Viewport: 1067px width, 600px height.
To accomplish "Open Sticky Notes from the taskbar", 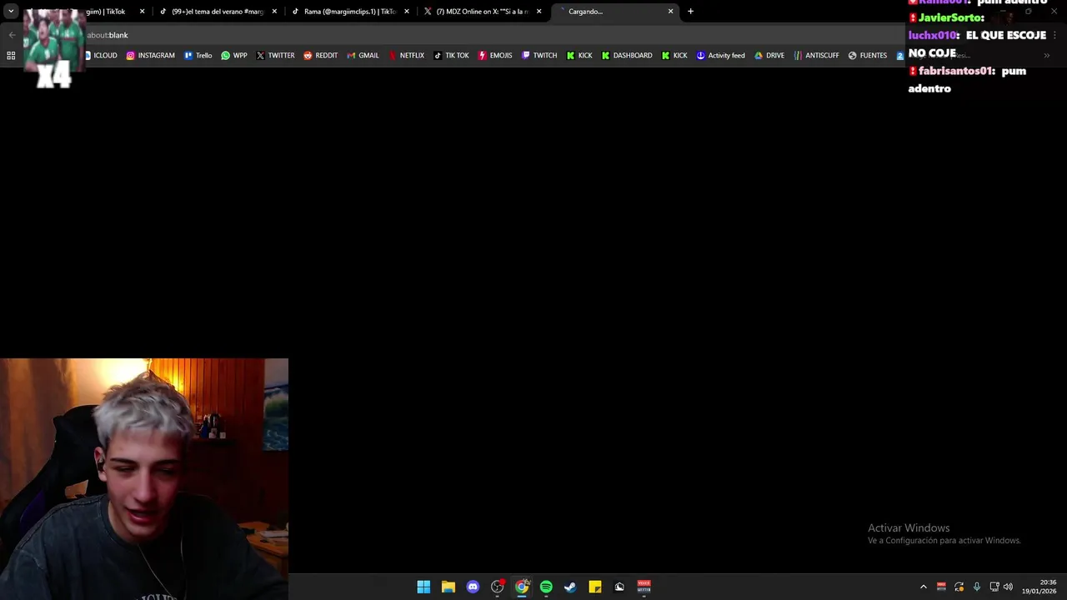I will click(595, 587).
